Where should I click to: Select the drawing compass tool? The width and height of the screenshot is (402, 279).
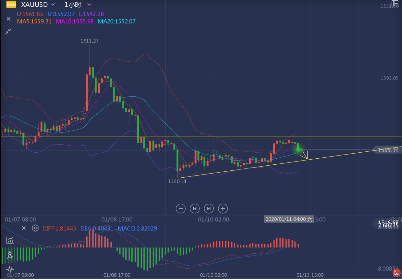10,255
